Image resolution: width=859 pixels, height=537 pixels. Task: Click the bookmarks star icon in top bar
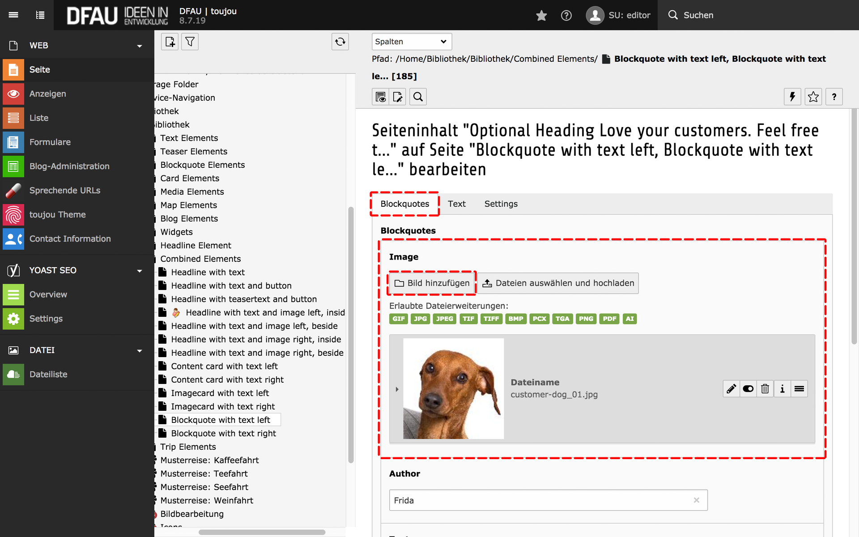point(541,16)
